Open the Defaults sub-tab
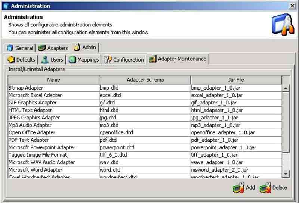The height and width of the screenshot is (203, 299). (x=21, y=60)
